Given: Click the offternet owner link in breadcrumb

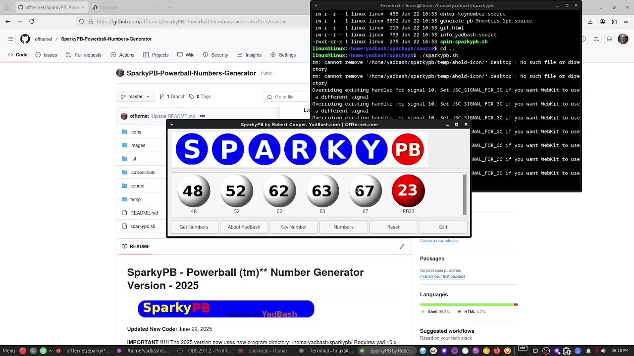Looking at the screenshot, I should [43, 39].
